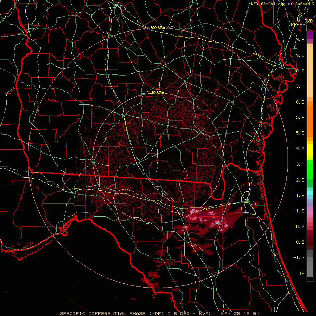
Task: Click the 8.2 legend value
Action: pos(300,71)
